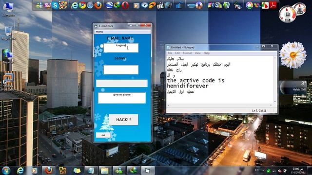
Task: Open Internet Explorer on the taskbar
Action: pyautogui.click(x=20, y=171)
